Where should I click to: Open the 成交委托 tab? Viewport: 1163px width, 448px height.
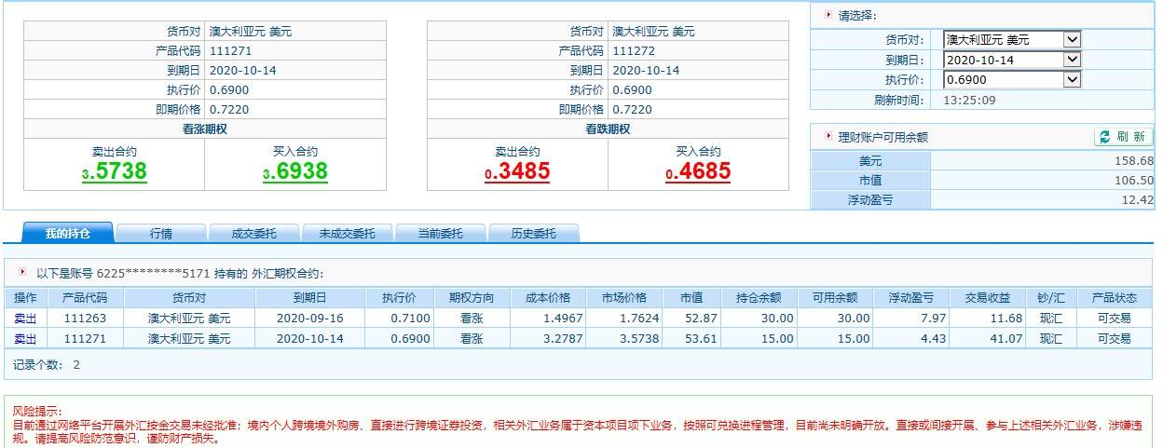pyautogui.click(x=253, y=233)
